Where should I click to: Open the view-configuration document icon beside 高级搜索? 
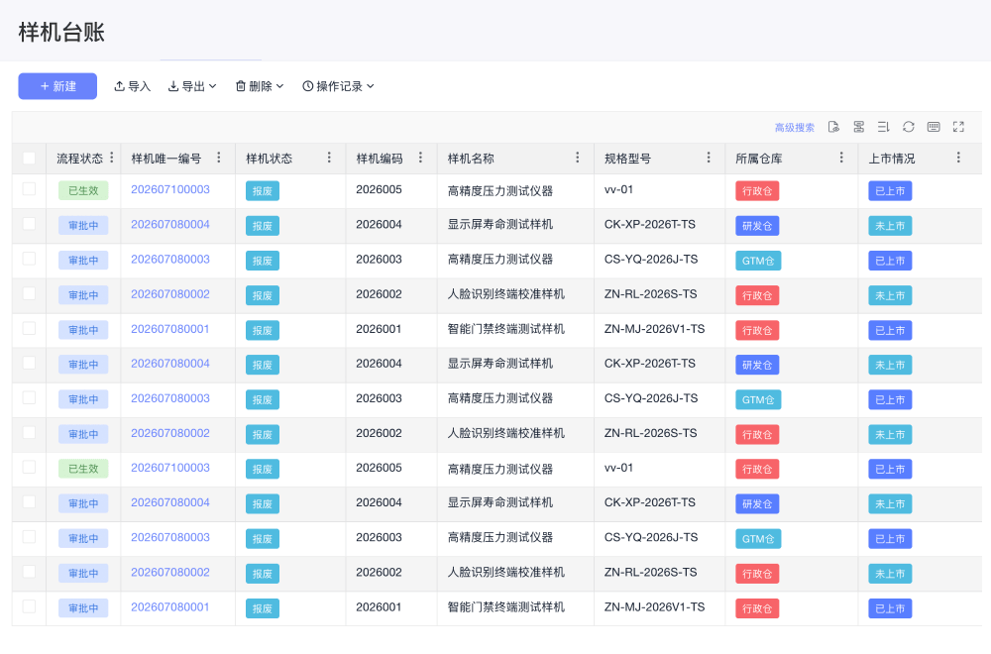(833, 127)
